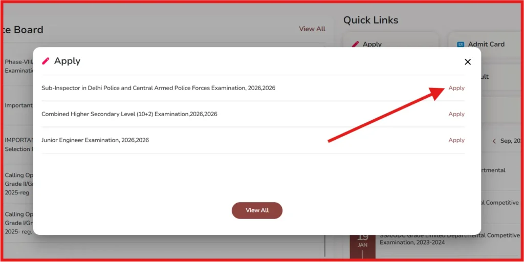Go to previous month using calendar chevron
The image size is (524, 262).
pos(494,141)
